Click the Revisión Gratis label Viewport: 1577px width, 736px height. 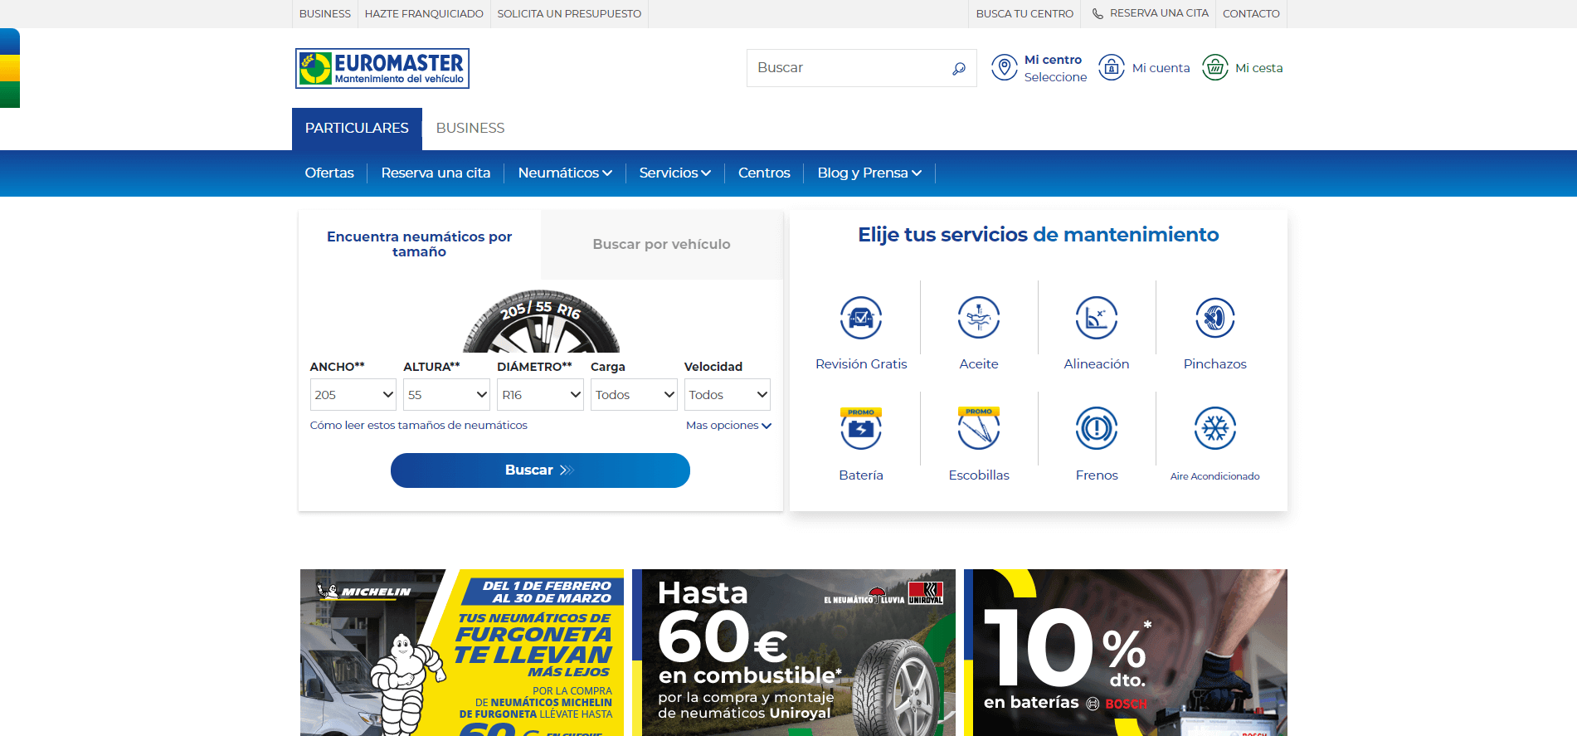861,364
